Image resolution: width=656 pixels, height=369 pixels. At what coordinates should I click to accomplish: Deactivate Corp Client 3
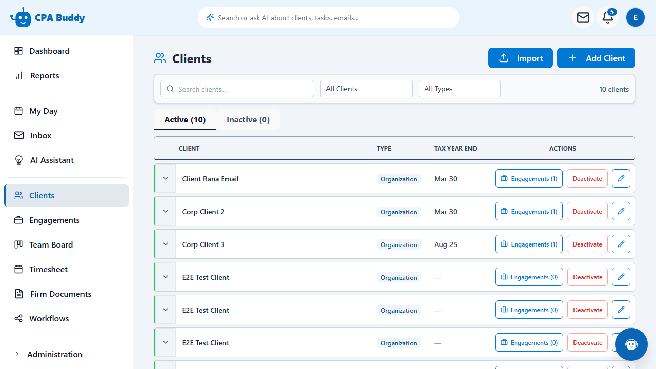(587, 244)
